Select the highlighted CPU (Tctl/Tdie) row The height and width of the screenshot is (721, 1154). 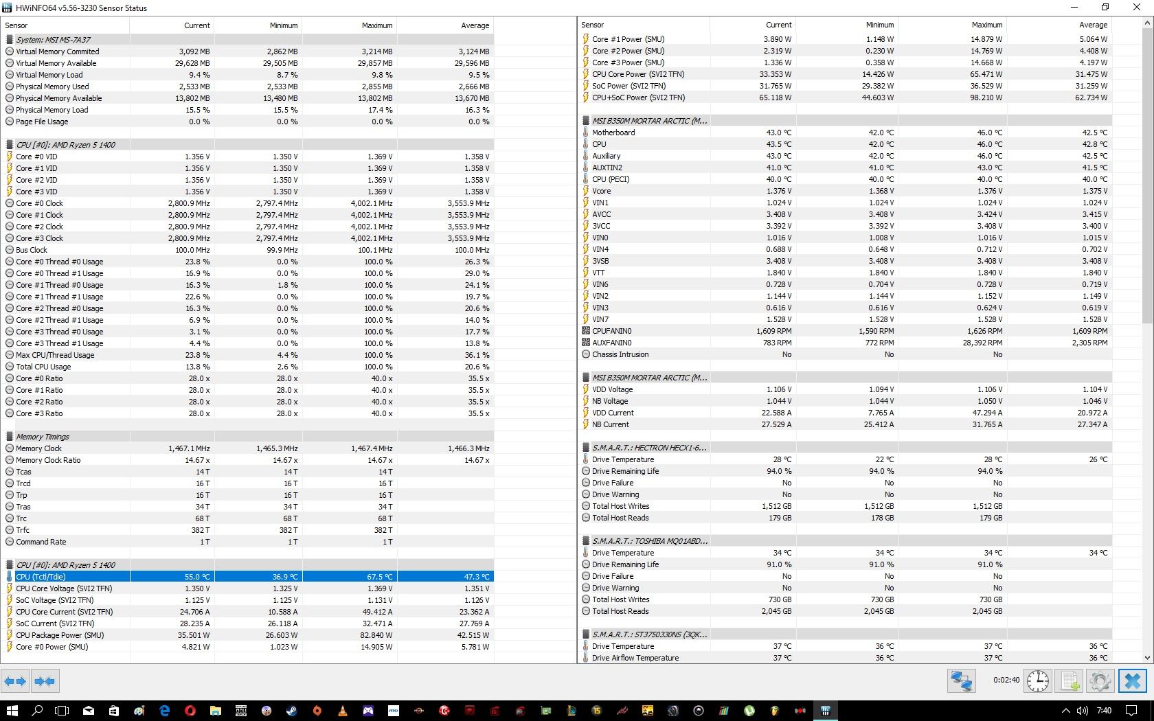click(247, 577)
